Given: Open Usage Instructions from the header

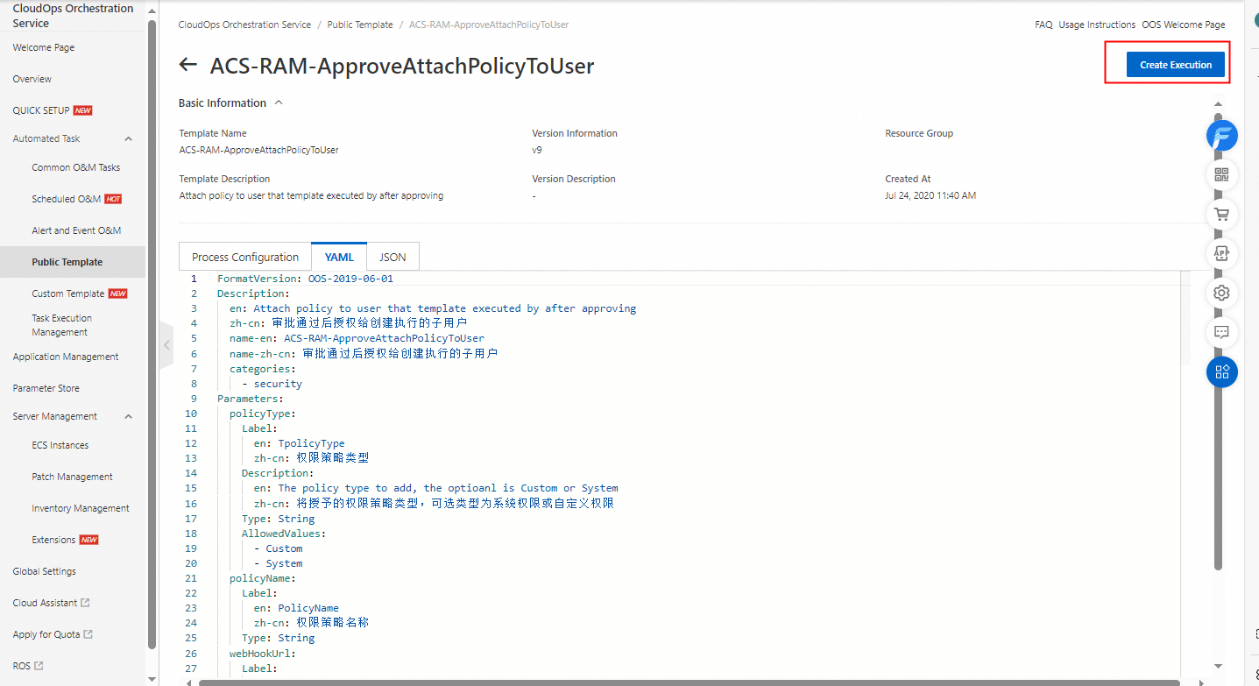Looking at the screenshot, I should tap(1097, 25).
